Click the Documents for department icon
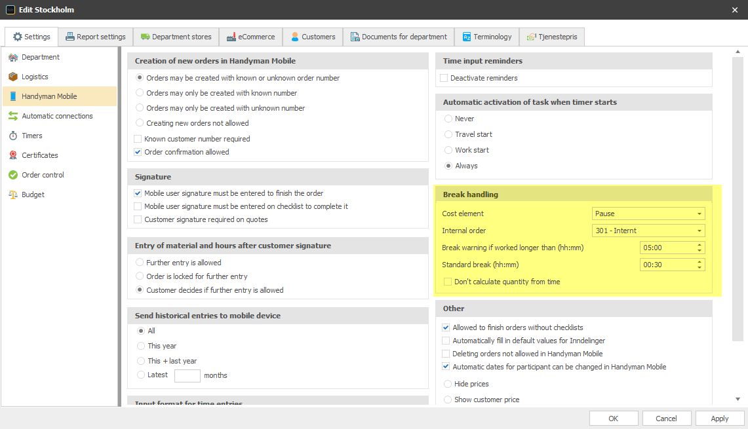 click(355, 37)
